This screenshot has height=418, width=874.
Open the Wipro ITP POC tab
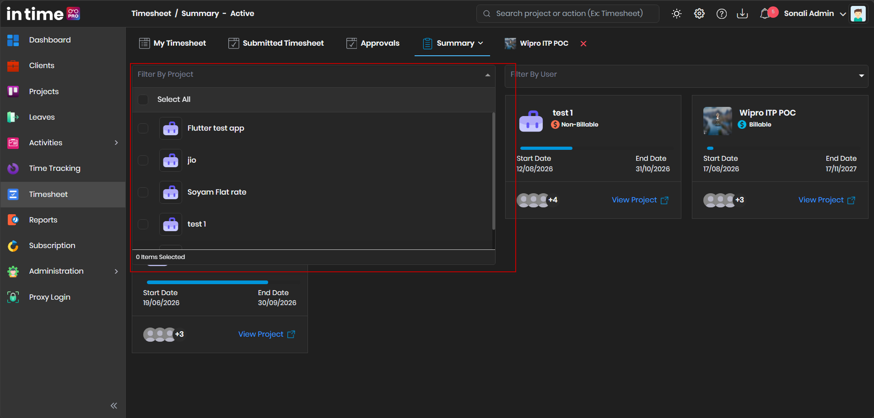pyautogui.click(x=536, y=43)
